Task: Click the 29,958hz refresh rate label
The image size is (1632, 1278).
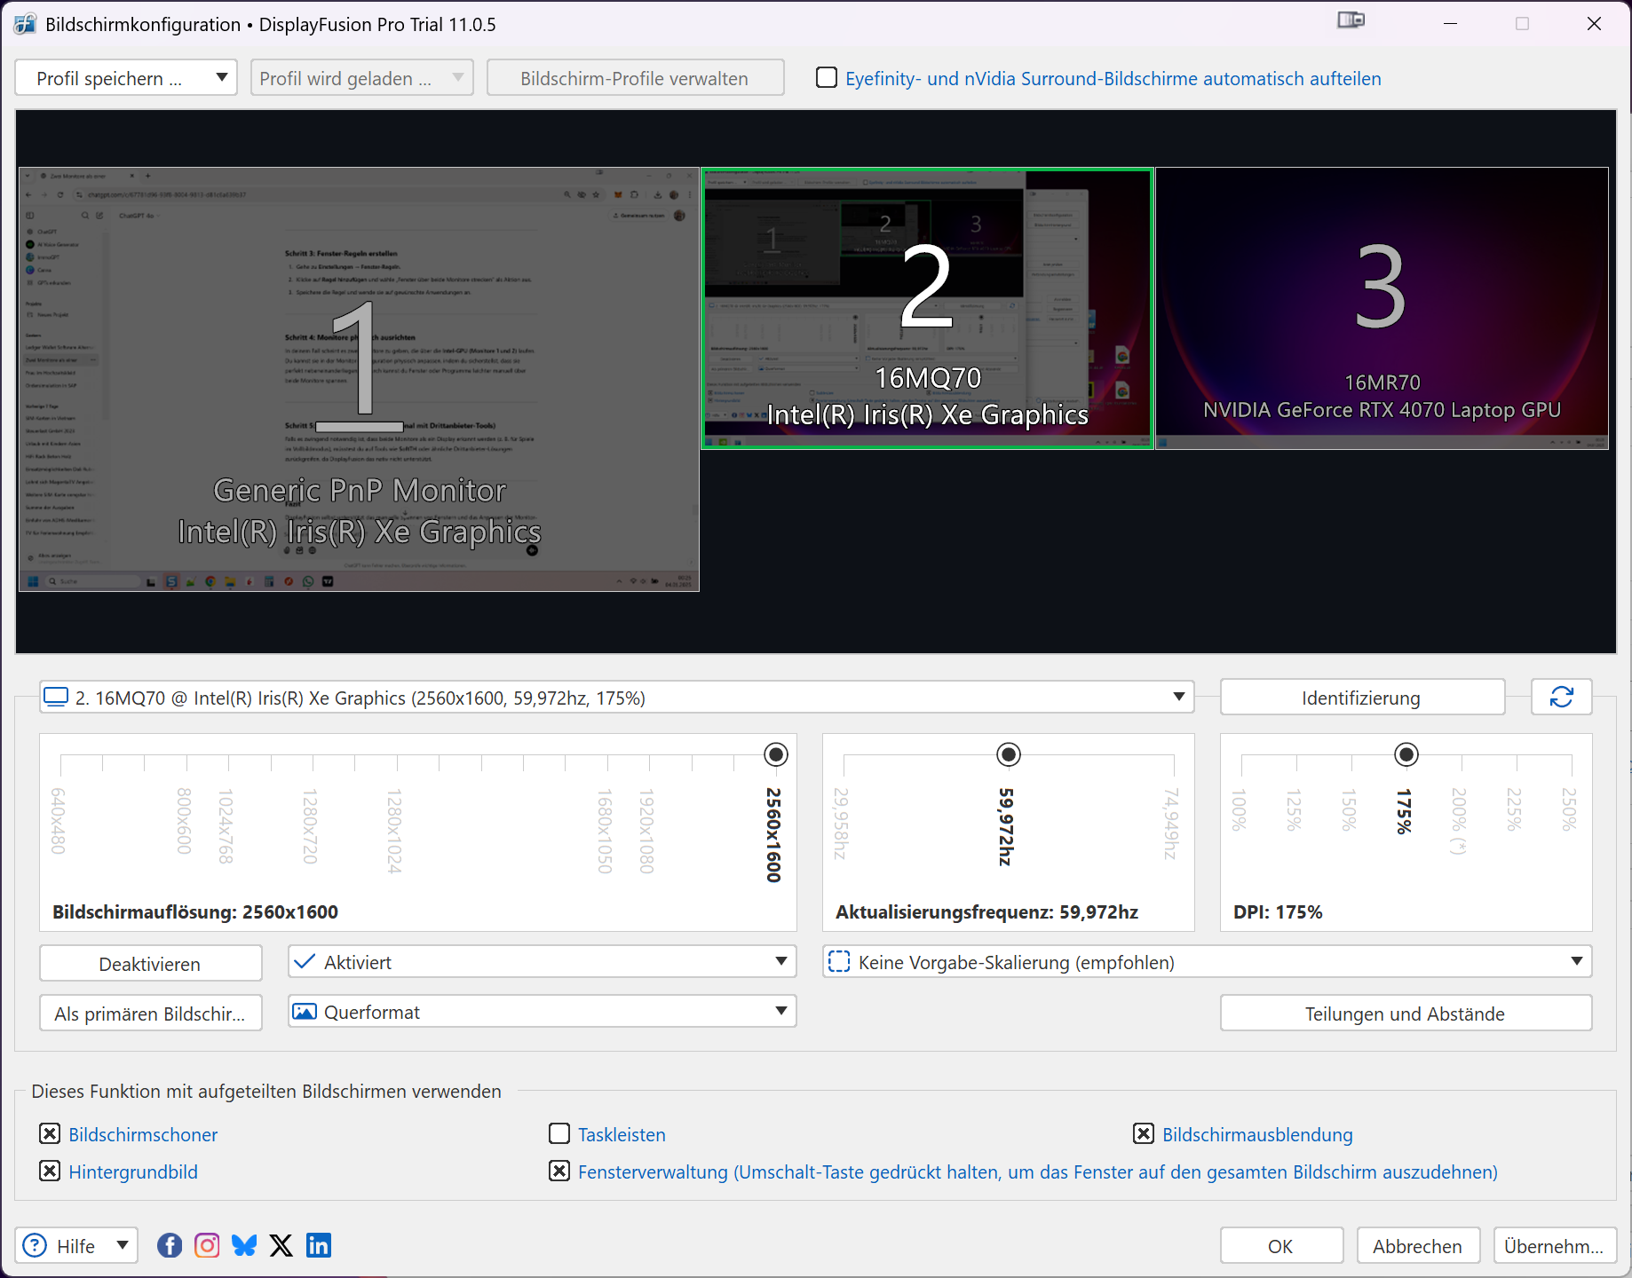Action: (841, 824)
